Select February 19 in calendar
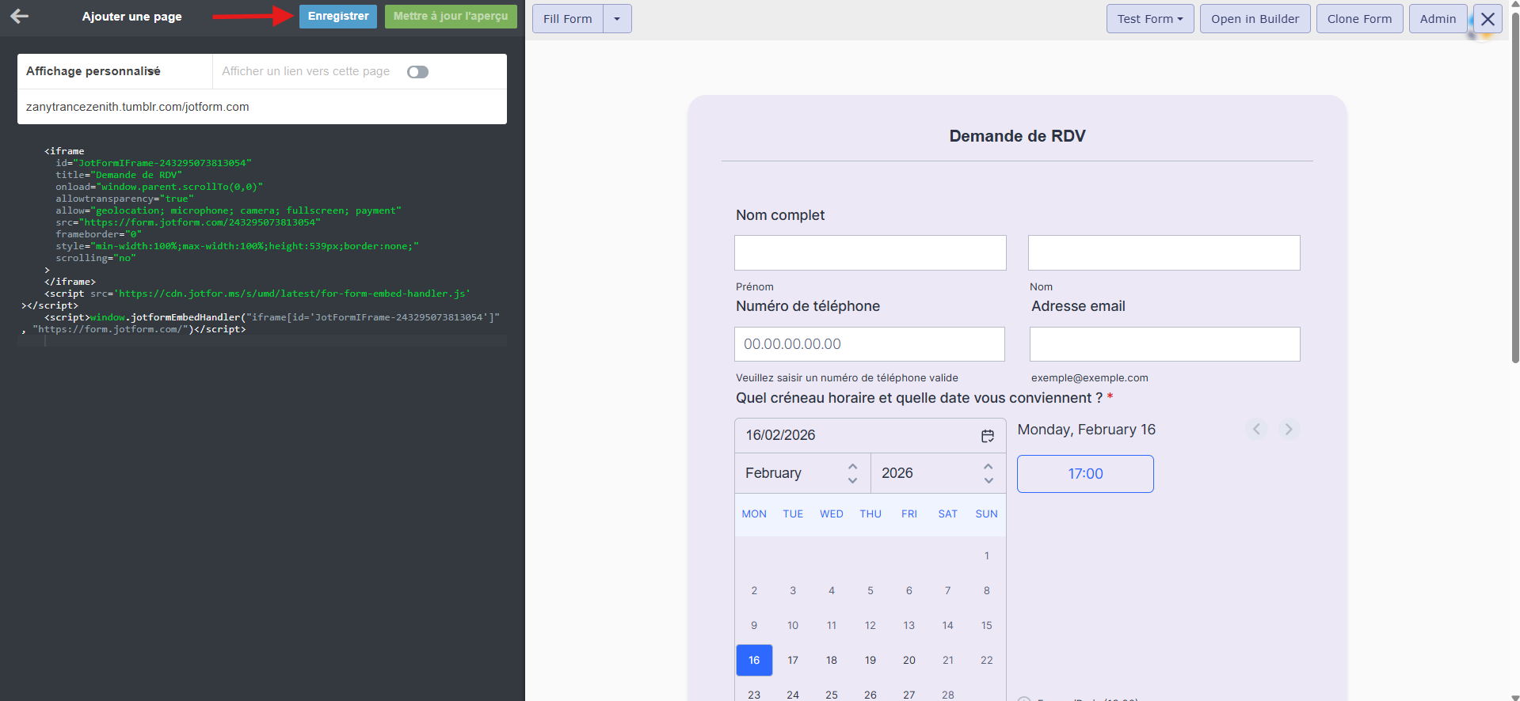 pyautogui.click(x=870, y=660)
